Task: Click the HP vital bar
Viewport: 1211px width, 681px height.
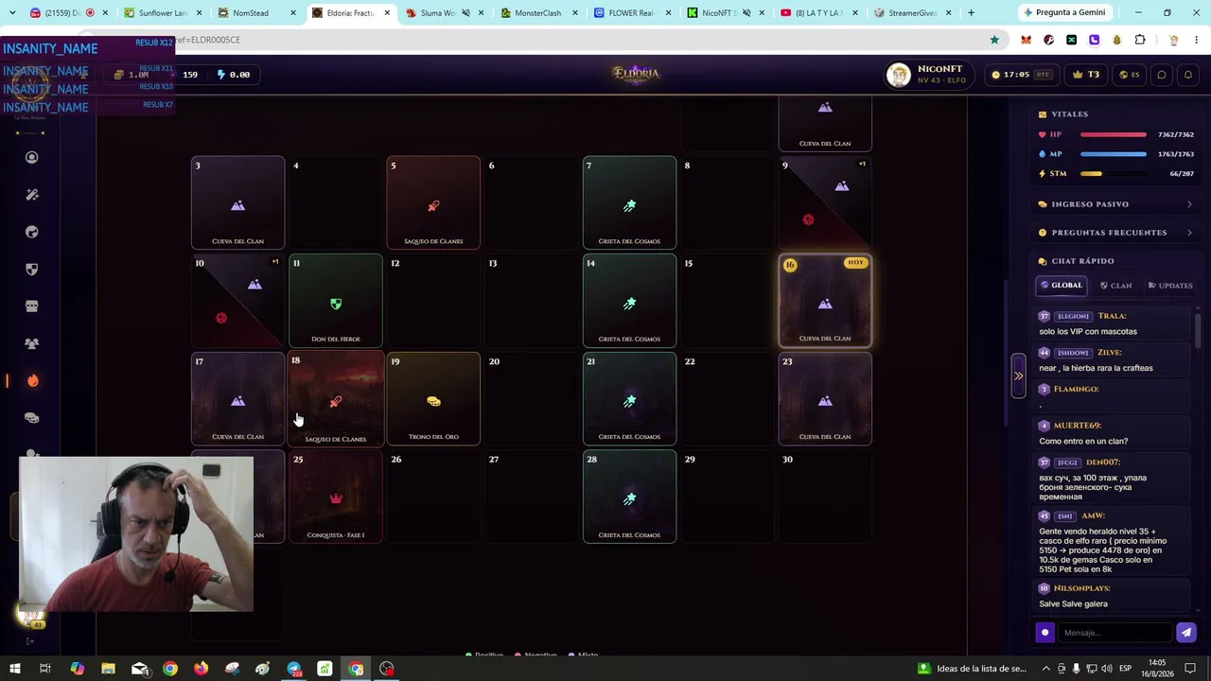Action: [x=1114, y=134]
